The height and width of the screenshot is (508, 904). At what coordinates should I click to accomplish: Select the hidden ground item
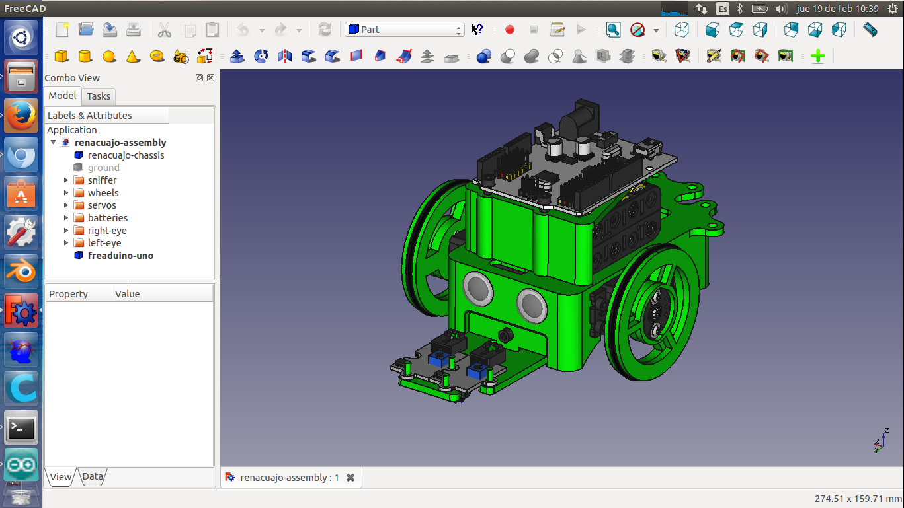pos(103,168)
